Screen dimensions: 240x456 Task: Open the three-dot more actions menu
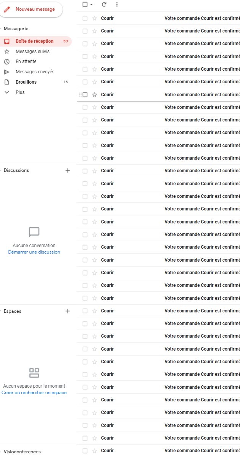117,4
